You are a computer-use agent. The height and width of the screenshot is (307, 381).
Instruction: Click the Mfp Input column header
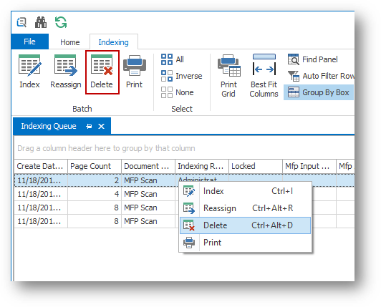point(309,166)
